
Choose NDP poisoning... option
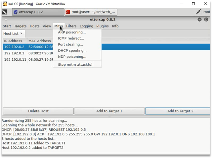[x=77, y=57]
